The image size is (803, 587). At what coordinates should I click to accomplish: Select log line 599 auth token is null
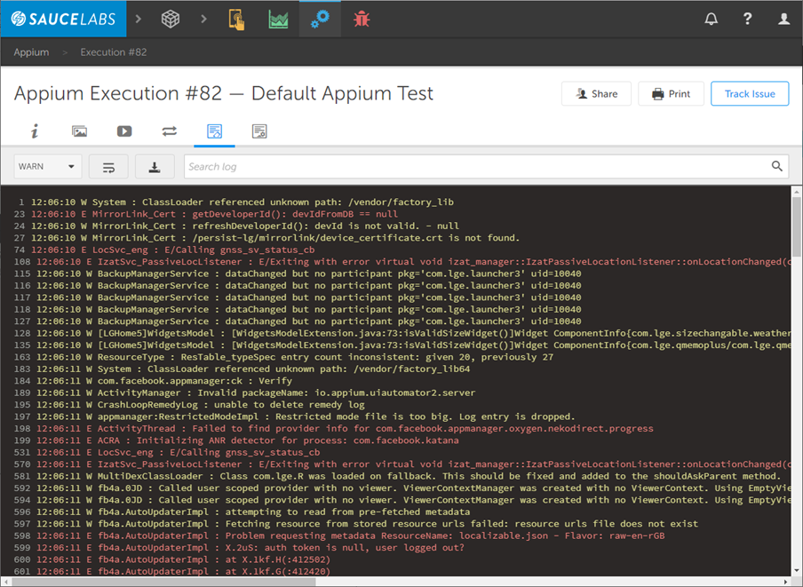(x=239, y=548)
